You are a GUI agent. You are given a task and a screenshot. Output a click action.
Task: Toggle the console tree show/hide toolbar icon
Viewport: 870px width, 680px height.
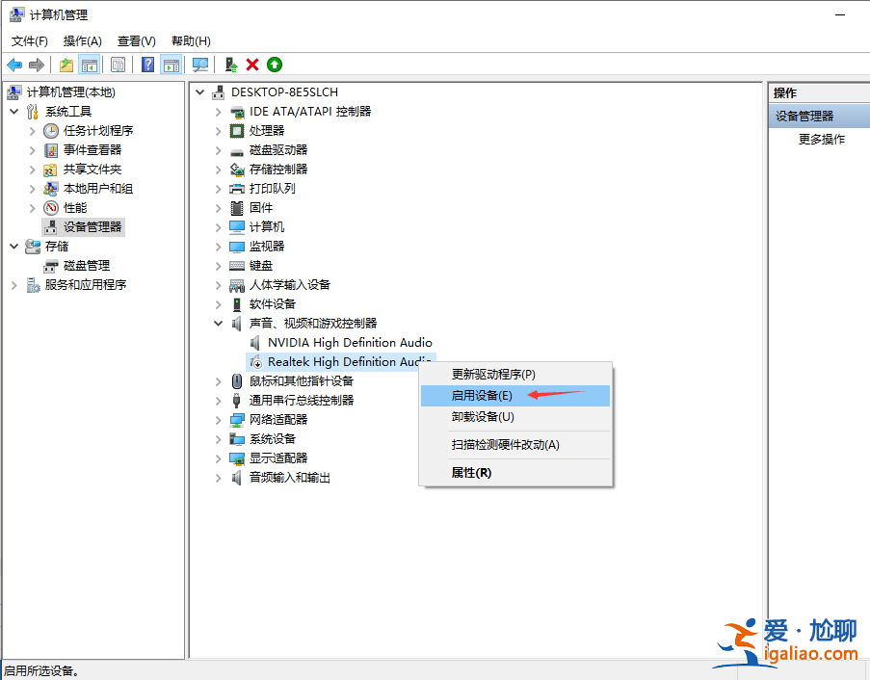[88, 64]
